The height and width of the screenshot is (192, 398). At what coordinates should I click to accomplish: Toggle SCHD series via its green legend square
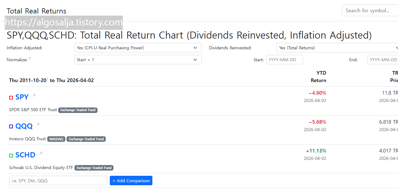pos(11,155)
